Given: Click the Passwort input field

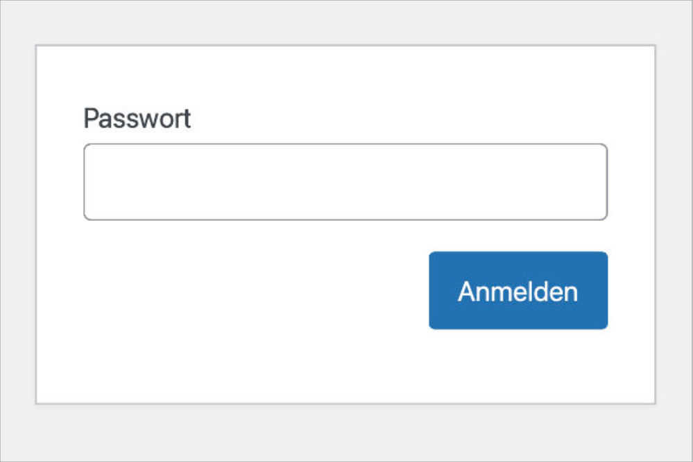Looking at the screenshot, I should (x=345, y=182).
